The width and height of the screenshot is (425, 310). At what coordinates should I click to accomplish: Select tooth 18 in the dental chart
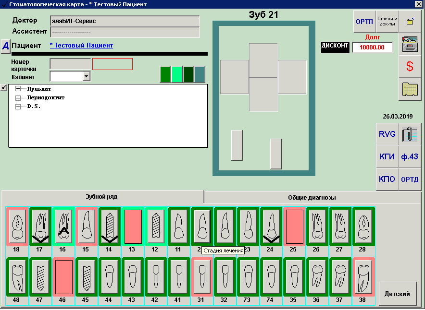coord(17,226)
